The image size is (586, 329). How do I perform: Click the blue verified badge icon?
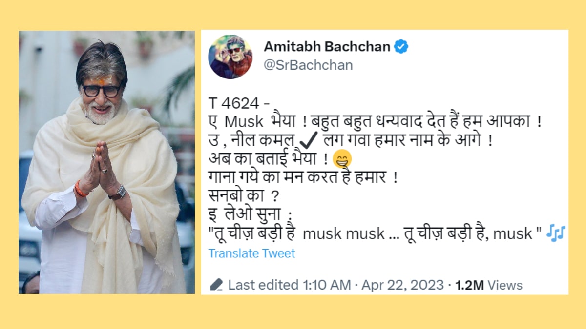click(401, 47)
